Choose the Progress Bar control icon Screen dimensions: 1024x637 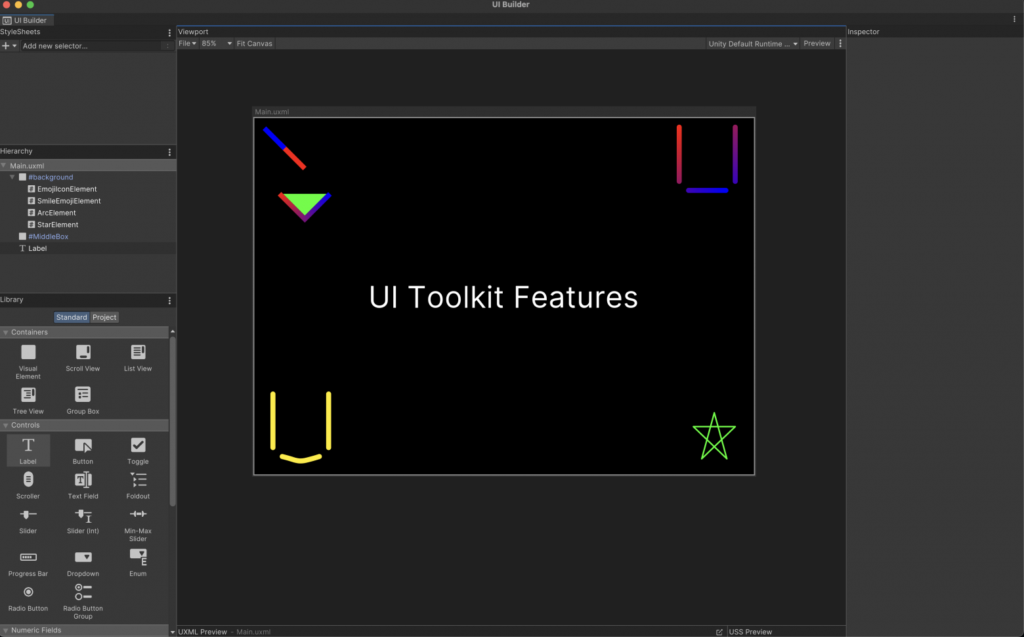pos(28,558)
